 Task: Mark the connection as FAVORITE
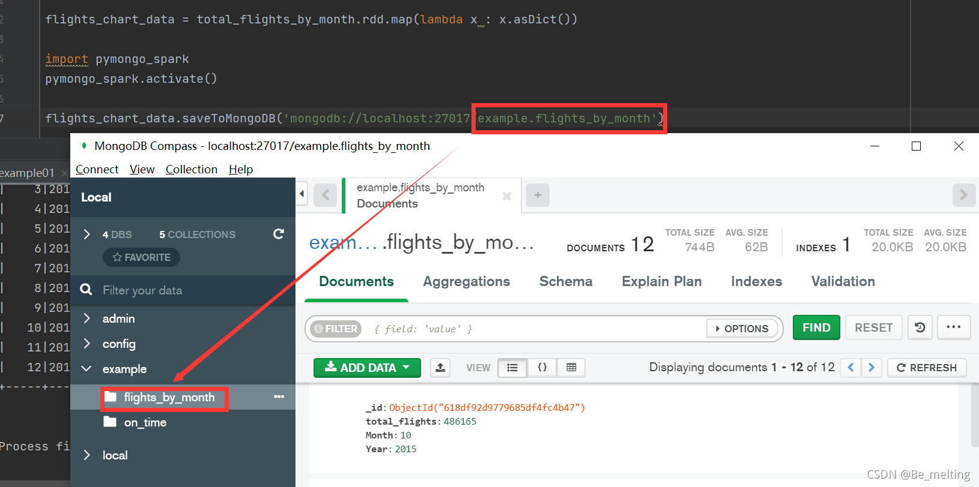(142, 257)
